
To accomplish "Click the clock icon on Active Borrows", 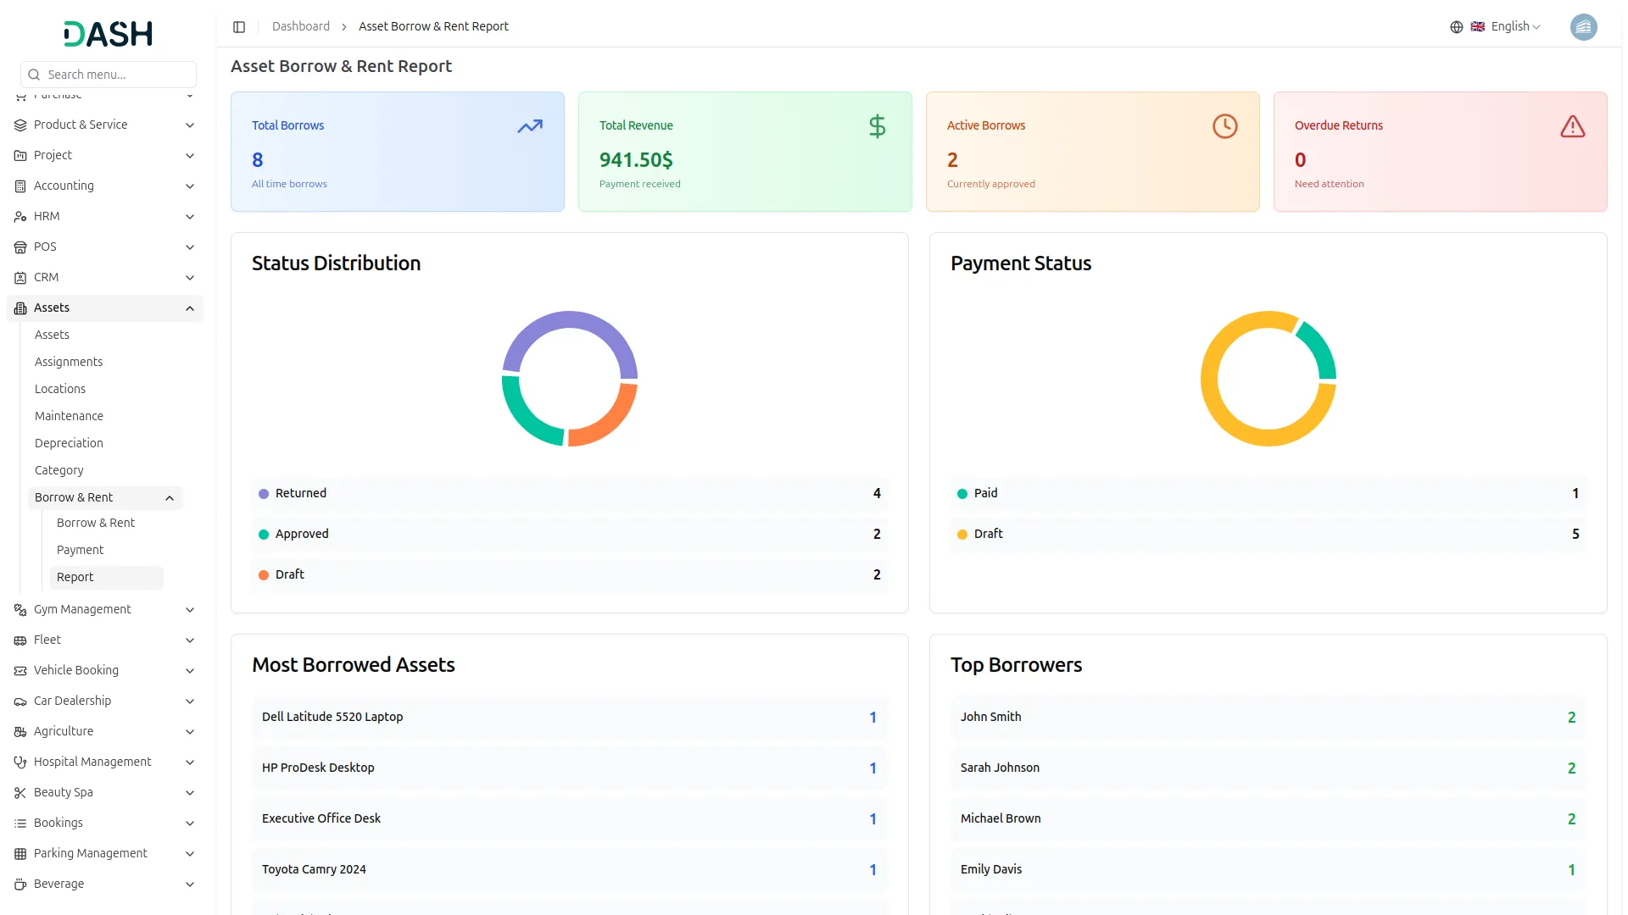I will click(1224, 127).
